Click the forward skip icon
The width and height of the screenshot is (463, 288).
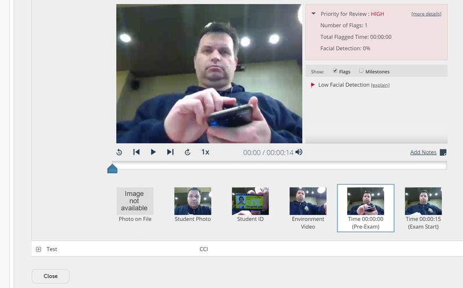[188, 152]
